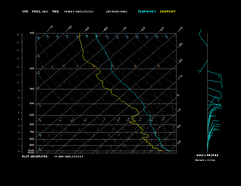This screenshot has height=186, width=241.
Task: Click the 13 km tick on altitude axis
Action: click(18, 59)
